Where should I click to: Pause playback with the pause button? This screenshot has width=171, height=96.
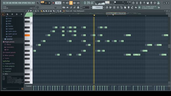pos(46,3)
